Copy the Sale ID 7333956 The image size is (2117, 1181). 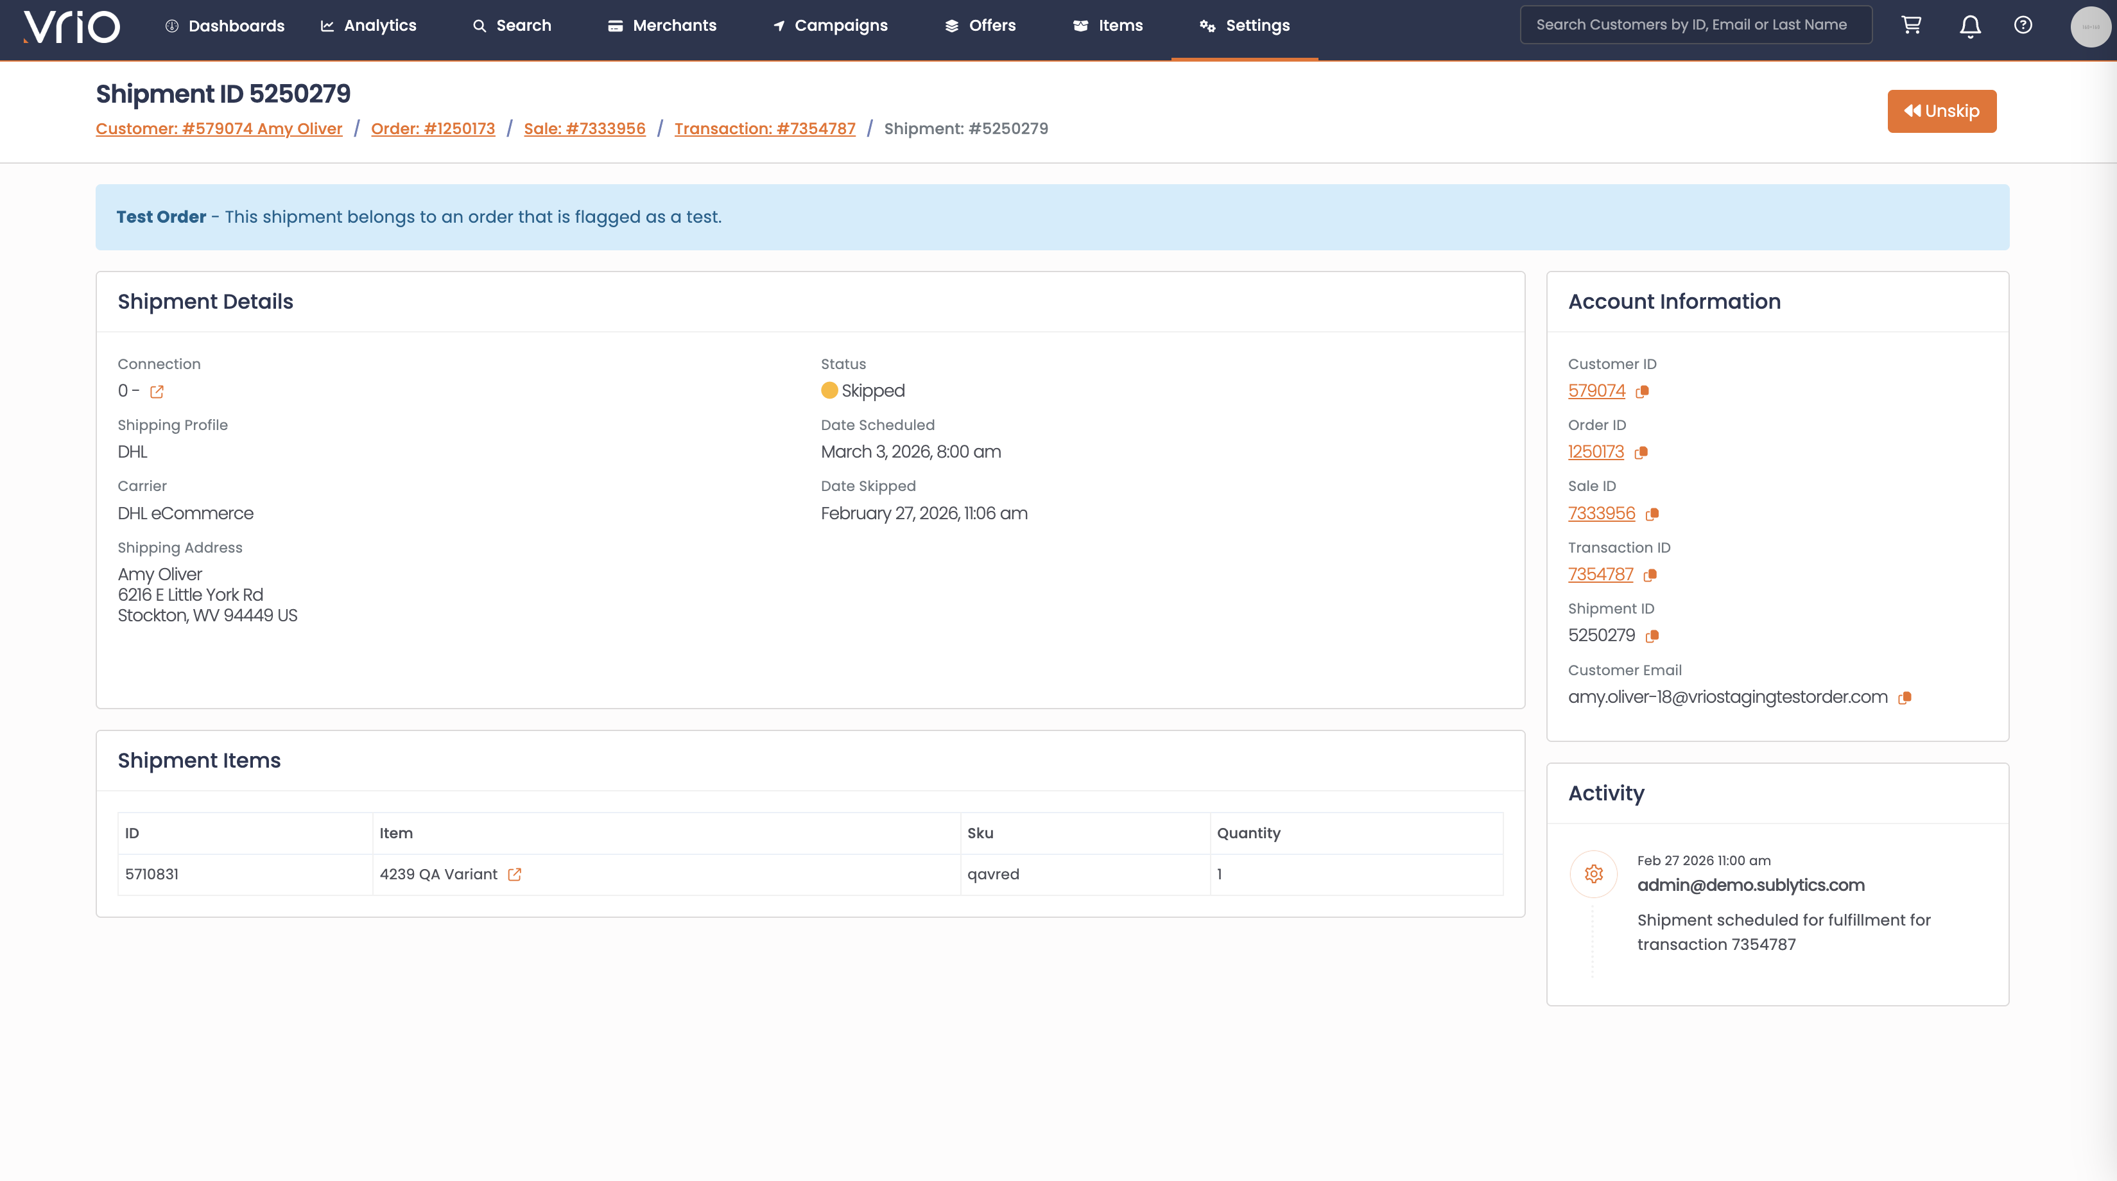point(1652,515)
